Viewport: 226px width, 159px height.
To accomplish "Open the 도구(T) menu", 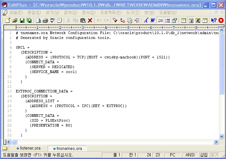I will point(133,13).
